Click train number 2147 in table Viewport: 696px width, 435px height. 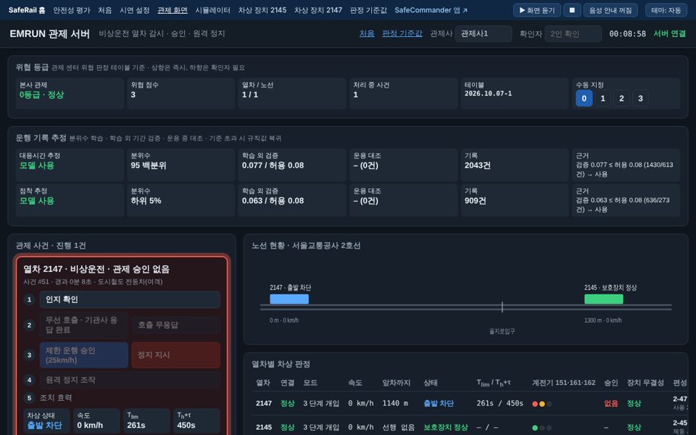(264, 403)
